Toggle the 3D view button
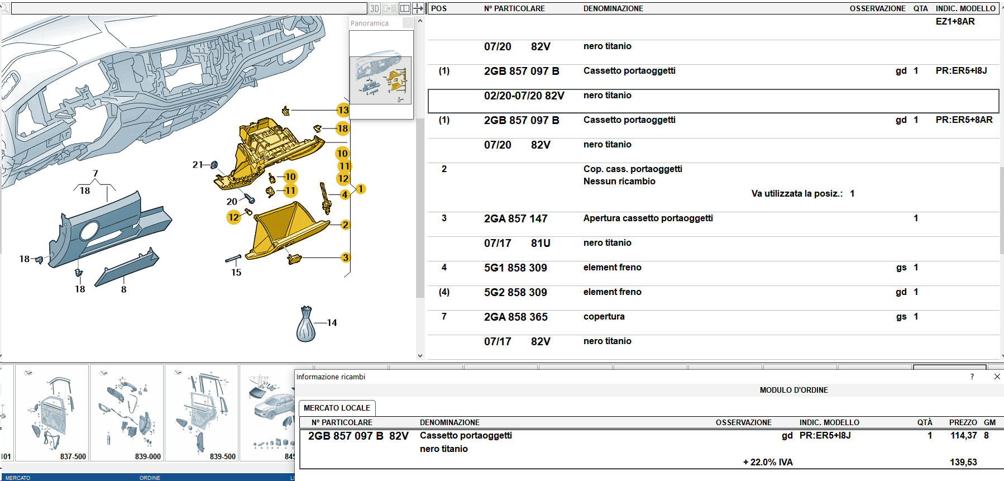Image resolution: width=1004 pixels, height=481 pixels. click(x=375, y=8)
